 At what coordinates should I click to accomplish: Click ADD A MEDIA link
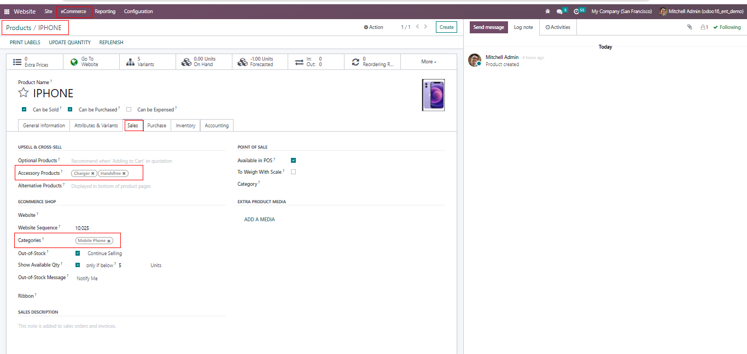259,220
